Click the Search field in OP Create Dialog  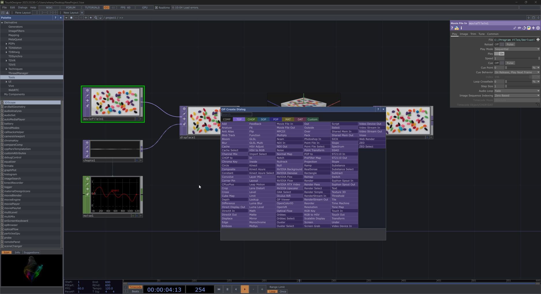coord(236,114)
